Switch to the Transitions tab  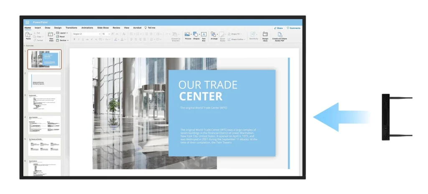coord(71,28)
